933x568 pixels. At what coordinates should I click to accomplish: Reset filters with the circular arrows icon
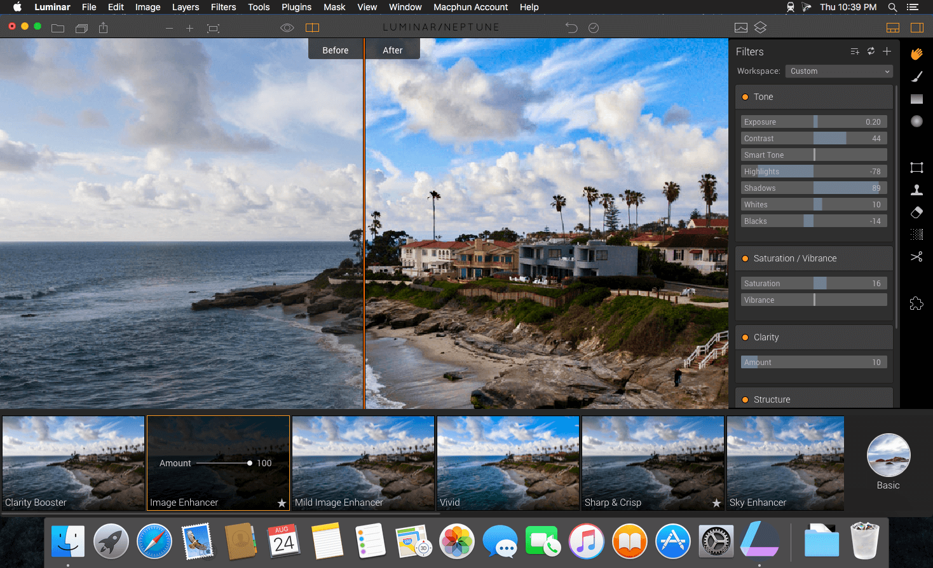point(871,52)
